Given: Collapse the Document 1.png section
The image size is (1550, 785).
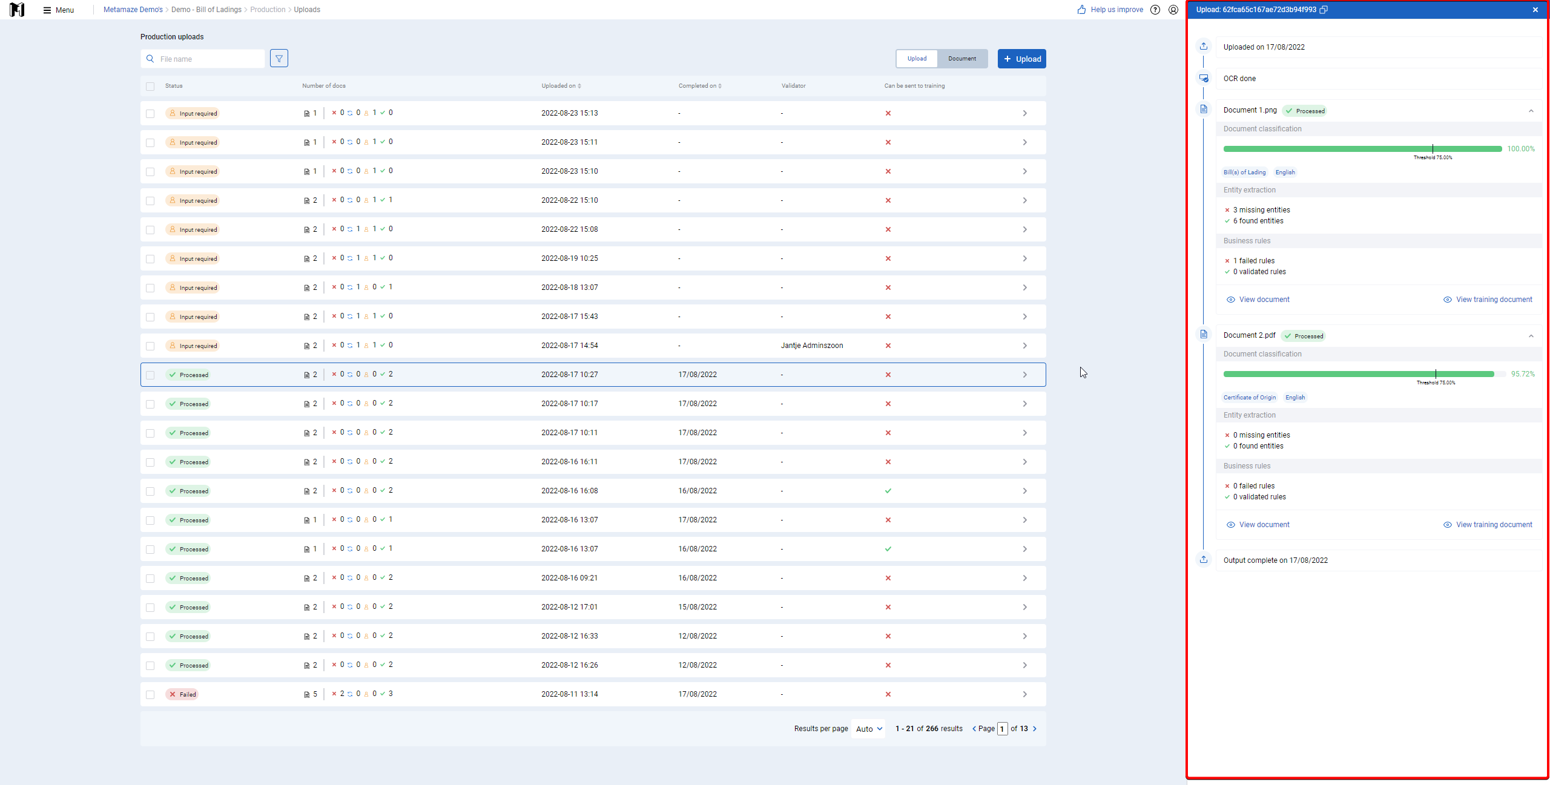Looking at the screenshot, I should click(x=1531, y=111).
